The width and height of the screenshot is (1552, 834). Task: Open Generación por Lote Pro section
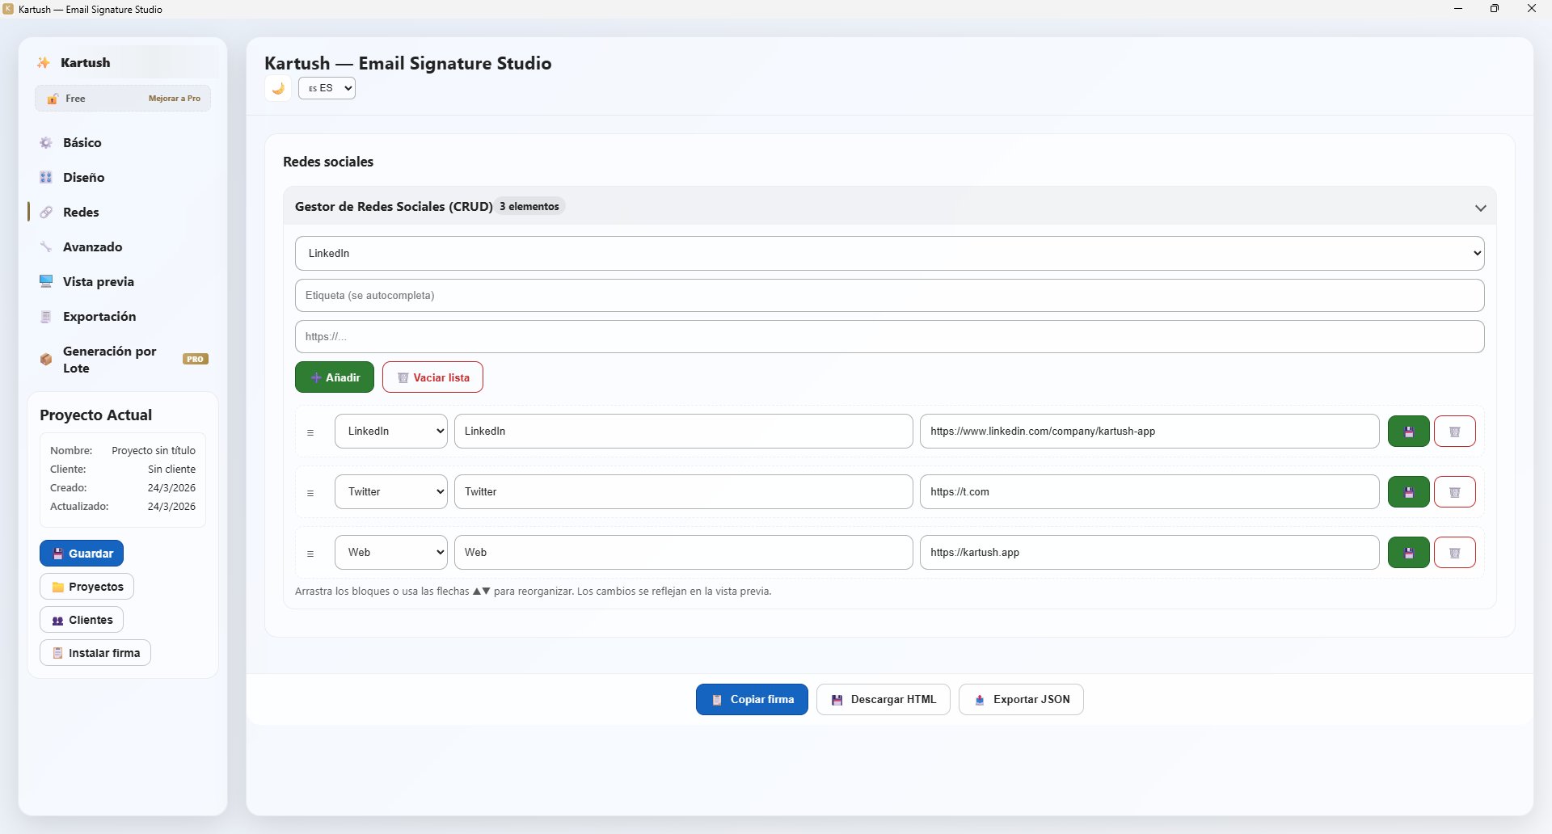pyautogui.click(x=110, y=360)
